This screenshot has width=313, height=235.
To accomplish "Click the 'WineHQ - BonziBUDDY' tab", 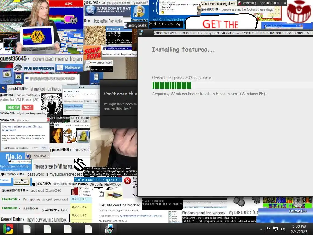I will 261,3.
